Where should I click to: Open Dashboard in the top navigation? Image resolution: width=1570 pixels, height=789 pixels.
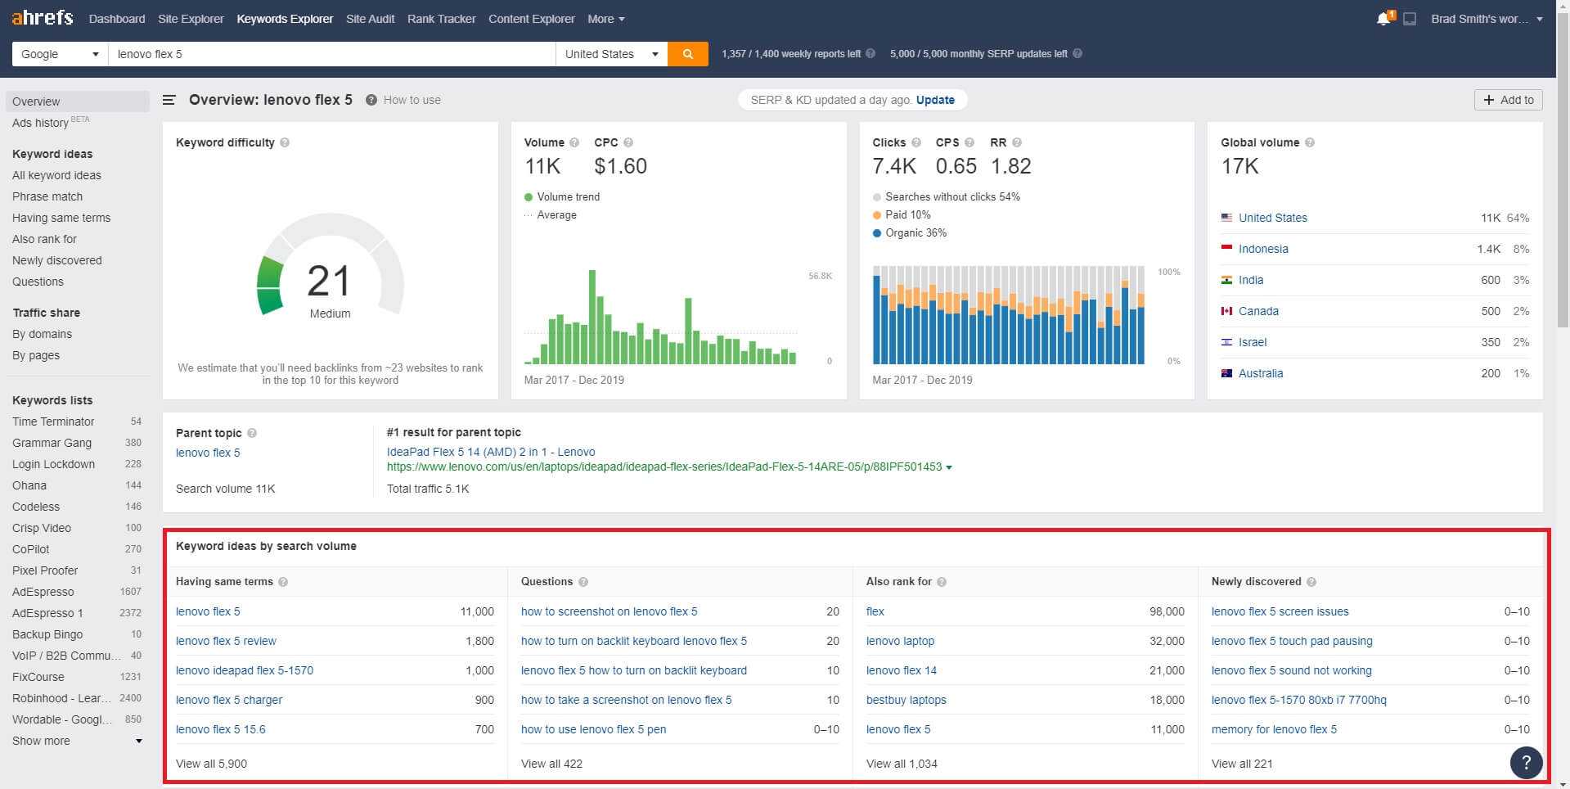[117, 19]
